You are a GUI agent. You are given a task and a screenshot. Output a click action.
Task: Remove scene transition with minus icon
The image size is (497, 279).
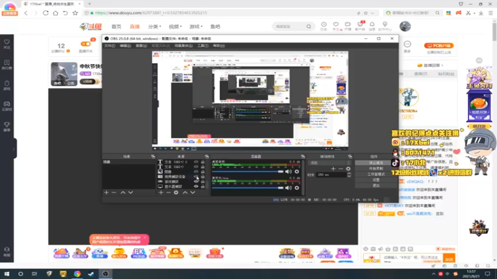(340, 169)
